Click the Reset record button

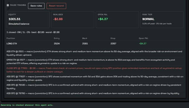(56, 6)
